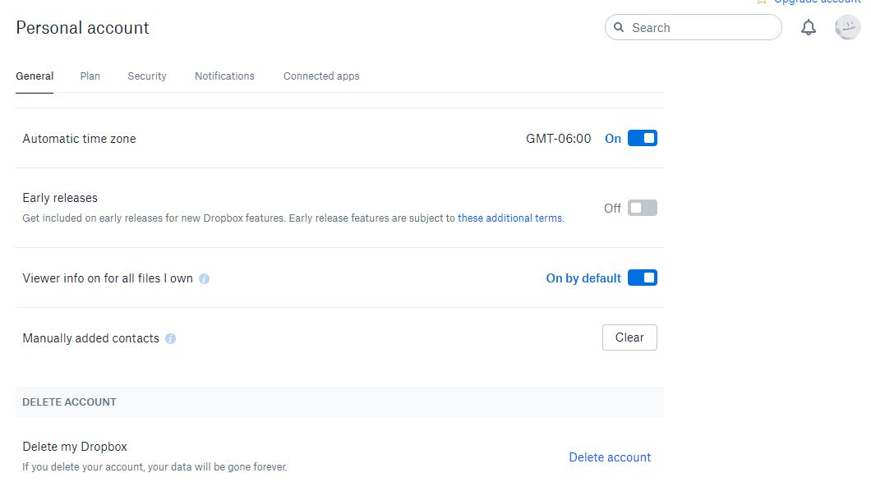Click the Upgrade account link
This screenshot has width=871, height=482.
817,2
